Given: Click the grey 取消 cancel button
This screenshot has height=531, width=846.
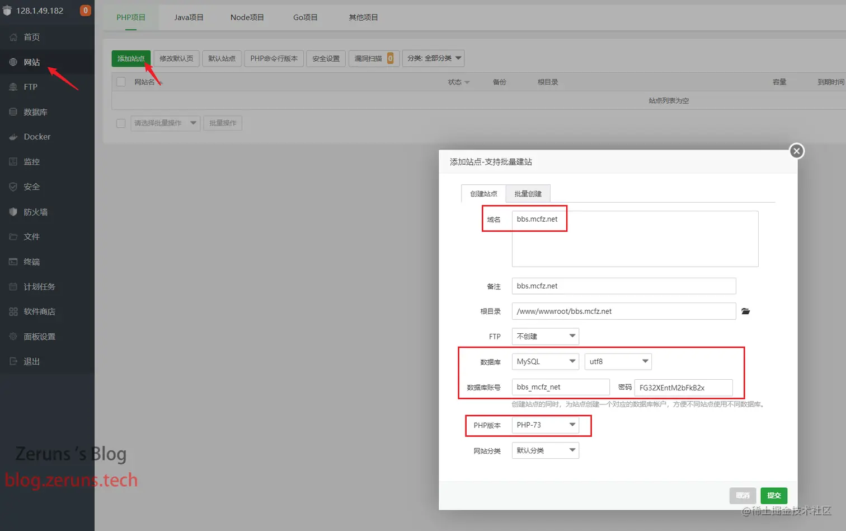Looking at the screenshot, I should 742,496.
